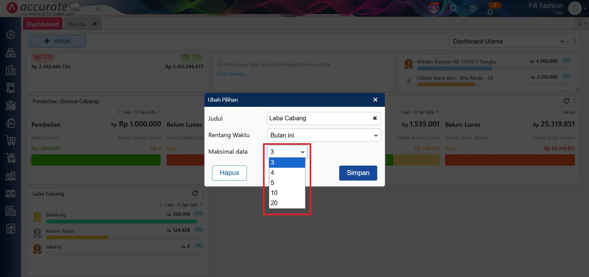Open the manufacturing conveyor sidebar icon

point(11,193)
